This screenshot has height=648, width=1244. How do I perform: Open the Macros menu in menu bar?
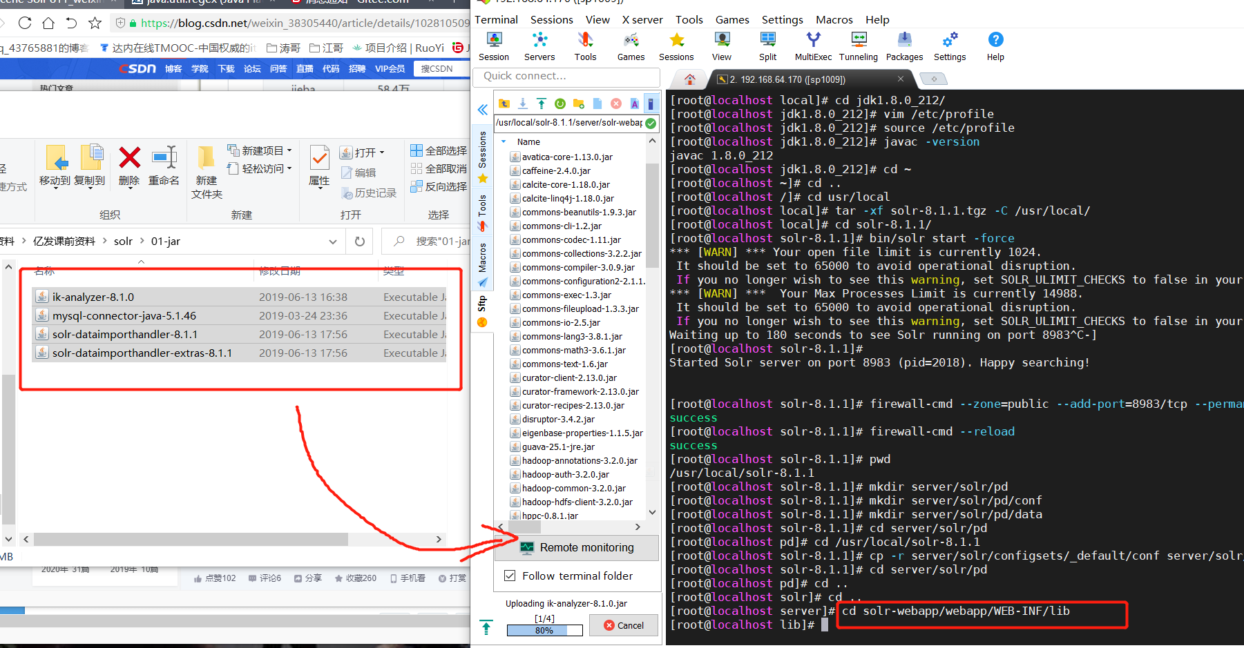[834, 19]
